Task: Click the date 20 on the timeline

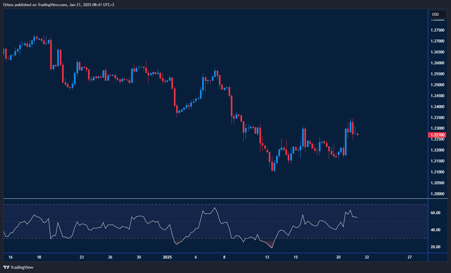Action: point(338,257)
